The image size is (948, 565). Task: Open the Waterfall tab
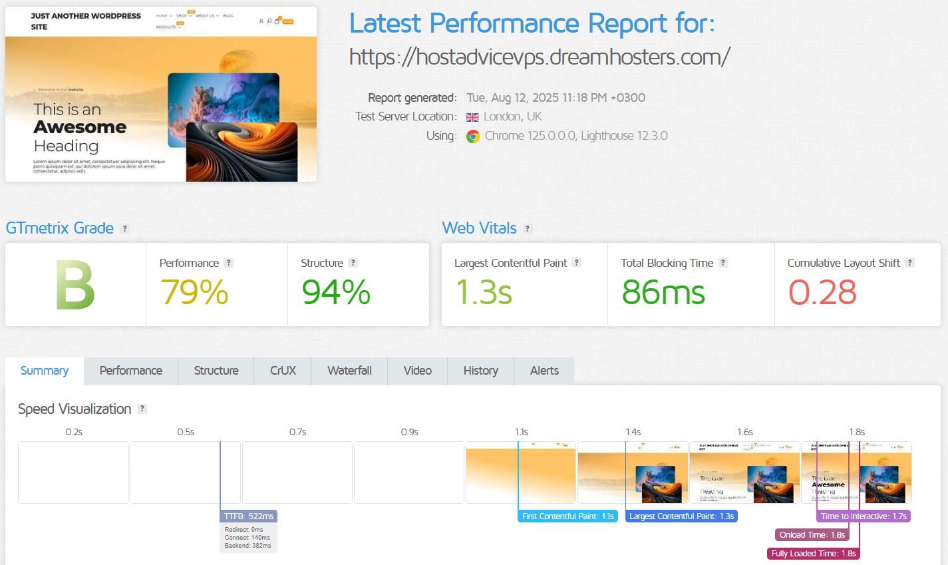[349, 371]
